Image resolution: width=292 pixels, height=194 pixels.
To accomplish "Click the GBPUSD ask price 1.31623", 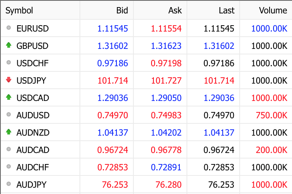I will pos(166,46).
